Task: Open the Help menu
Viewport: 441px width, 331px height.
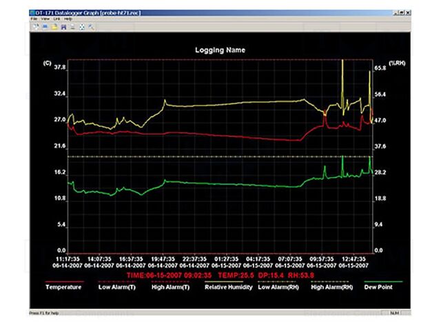Action: 68,19
